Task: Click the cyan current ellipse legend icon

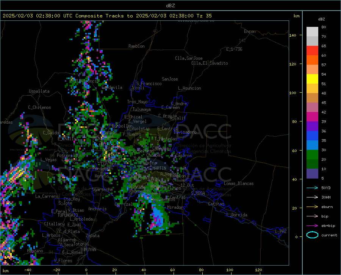Action: point(312,235)
